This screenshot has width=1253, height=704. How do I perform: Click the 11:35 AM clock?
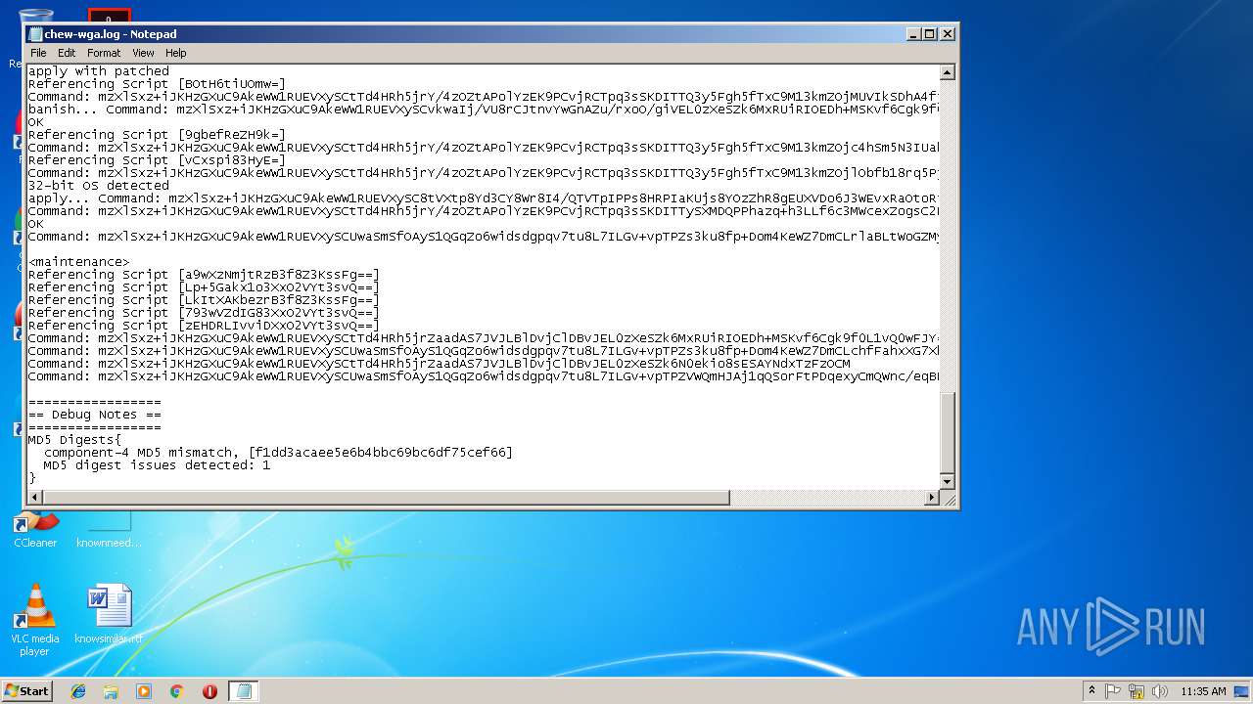[x=1203, y=691]
